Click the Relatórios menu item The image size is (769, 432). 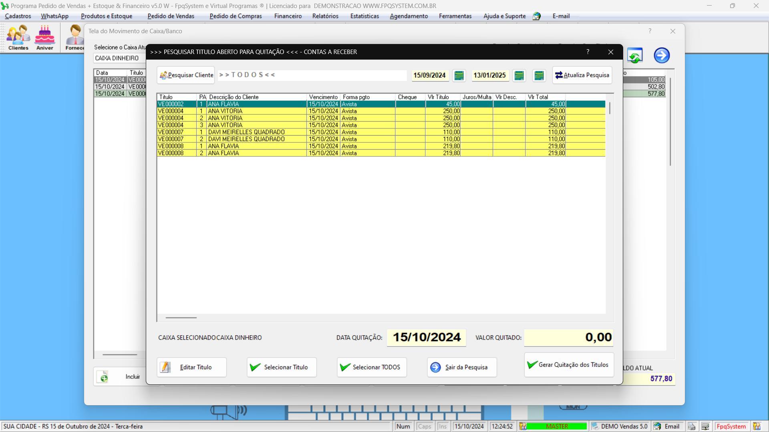(325, 16)
